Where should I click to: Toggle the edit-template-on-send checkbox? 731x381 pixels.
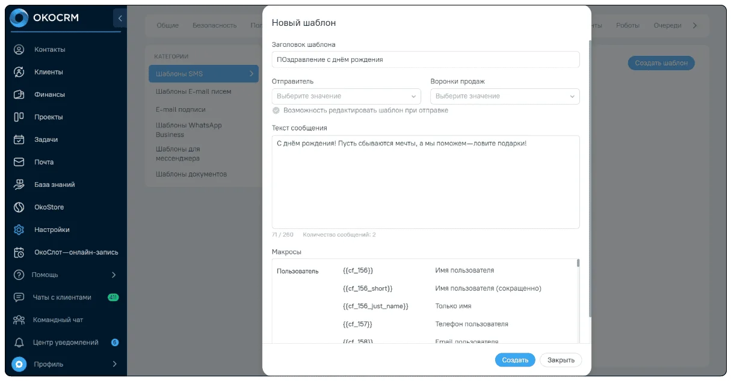click(x=276, y=111)
